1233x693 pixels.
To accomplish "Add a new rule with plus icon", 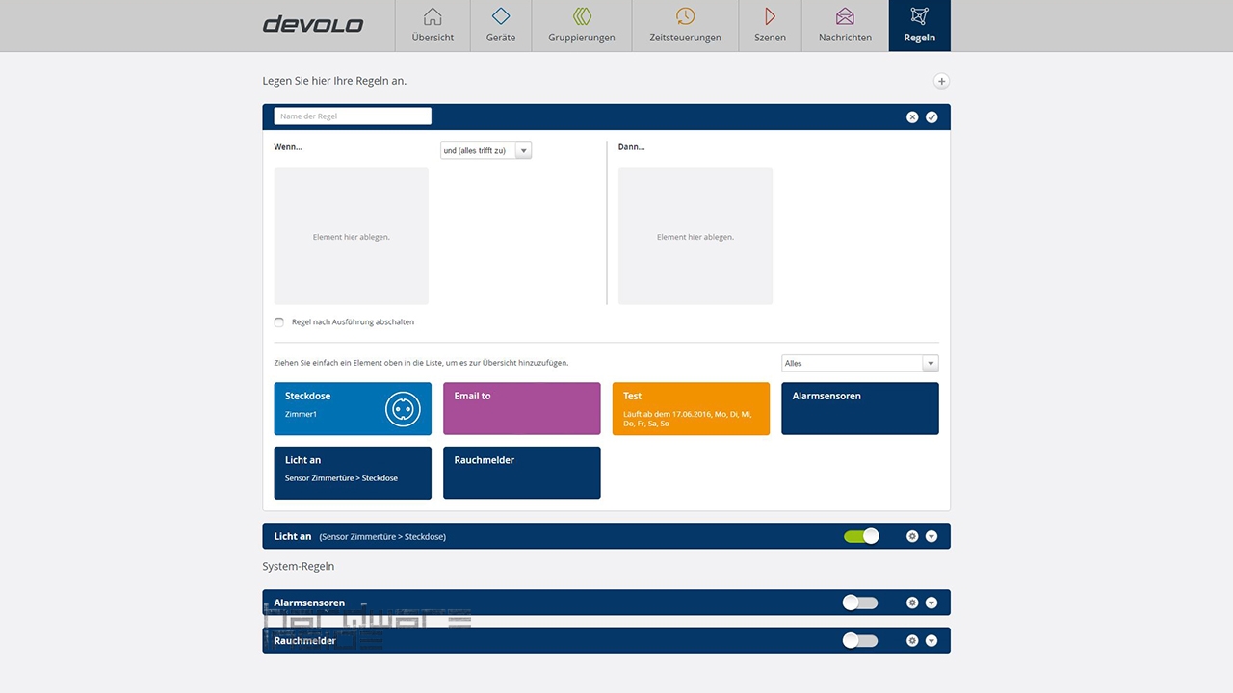I will coord(941,82).
